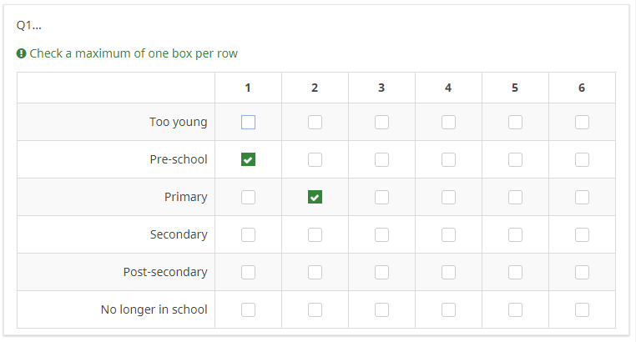Check Too young row column 6 box
This screenshot has width=636, height=342.
tap(582, 123)
